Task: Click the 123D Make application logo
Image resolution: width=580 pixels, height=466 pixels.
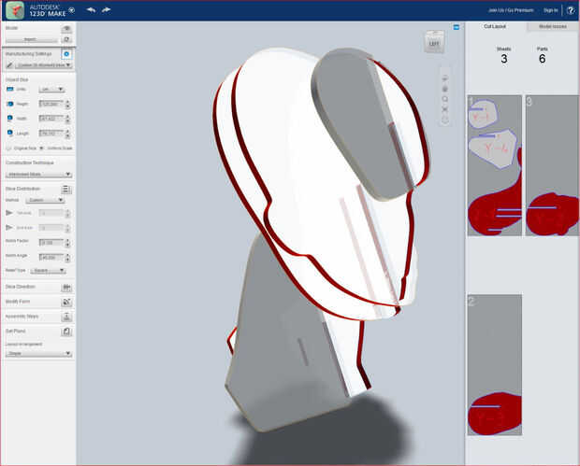Action: point(15,10)
